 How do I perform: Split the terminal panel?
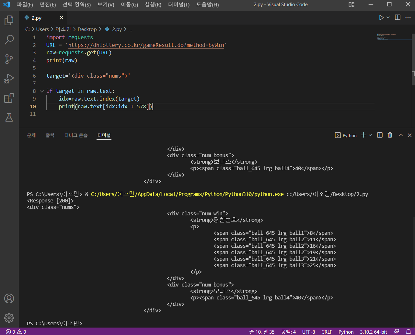pos(380,135)
